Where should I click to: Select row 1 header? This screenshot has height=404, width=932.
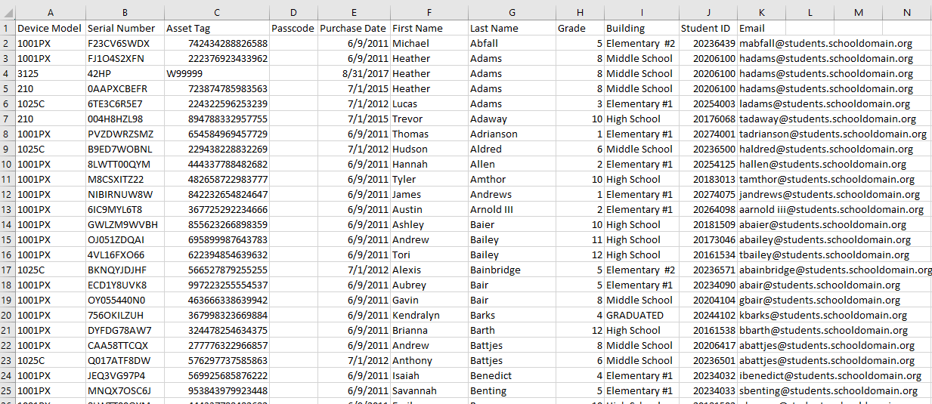(x=8, y=28)
